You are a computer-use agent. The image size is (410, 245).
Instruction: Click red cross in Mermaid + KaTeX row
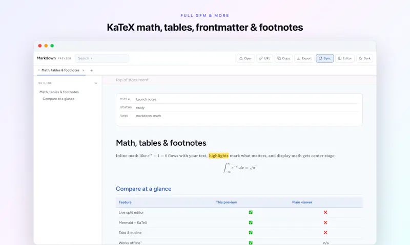point(325,222)
